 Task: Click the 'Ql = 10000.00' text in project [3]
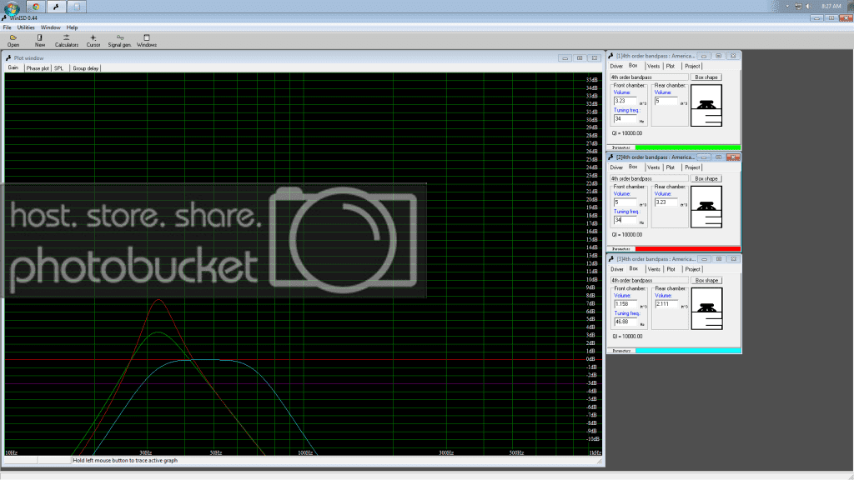(627, 337)
